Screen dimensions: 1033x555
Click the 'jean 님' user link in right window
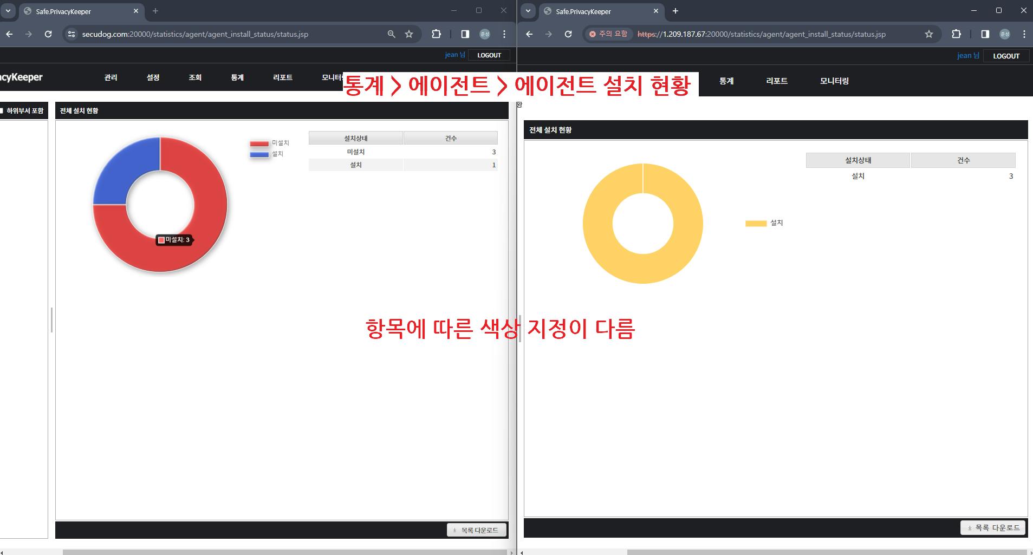(968, 55)
